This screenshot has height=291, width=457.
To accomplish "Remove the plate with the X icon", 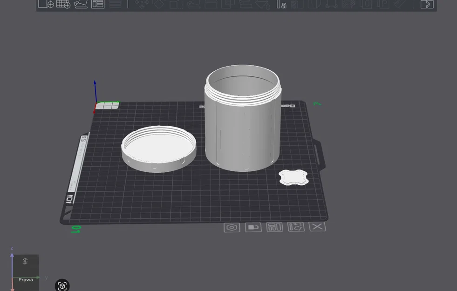I will click(317, 226).
